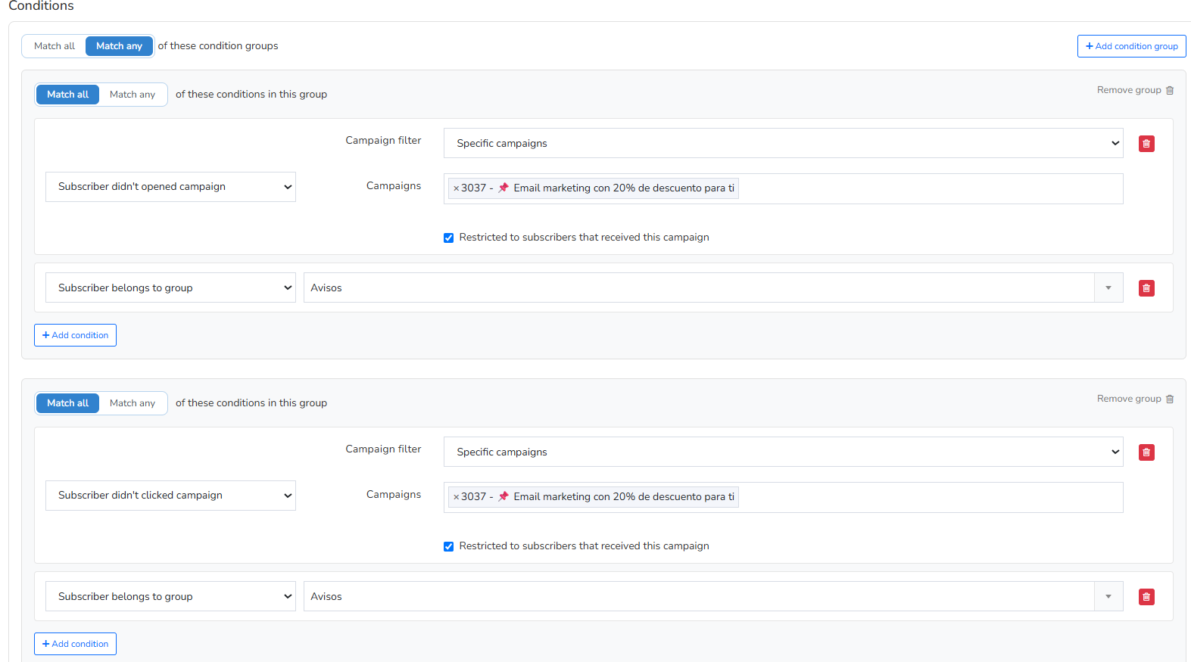Image resolution: width=1191 pixels, height=662 pixels.
Task: Delete the didn't-opened campaign condition
Action: coord(1146,144)
